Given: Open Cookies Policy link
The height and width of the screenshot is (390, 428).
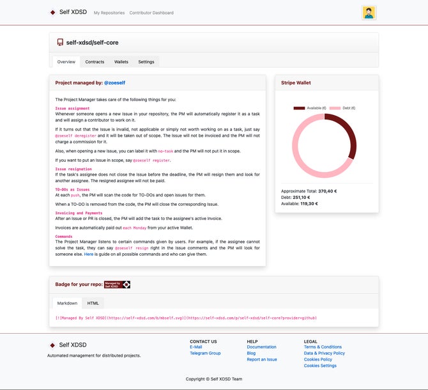Looking at the screenshot, I should (318, 359).
